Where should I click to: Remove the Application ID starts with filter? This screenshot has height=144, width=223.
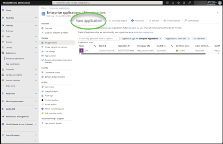point(189,38)
